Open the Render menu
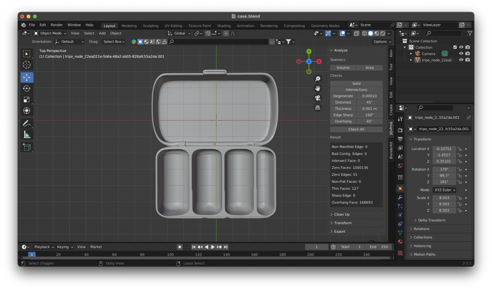The image size is (492, 290). (57, 25)
